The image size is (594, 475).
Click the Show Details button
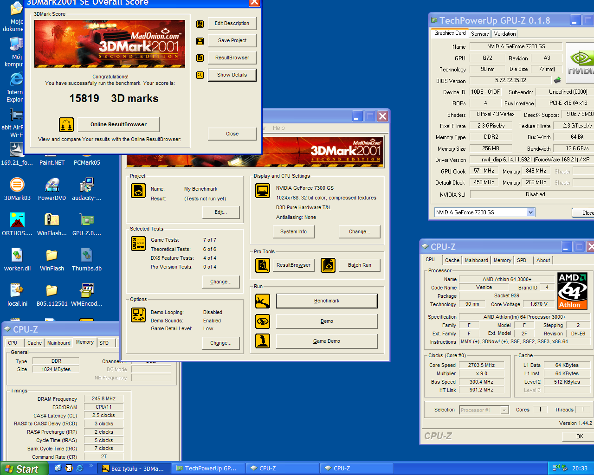pos(232,75)
